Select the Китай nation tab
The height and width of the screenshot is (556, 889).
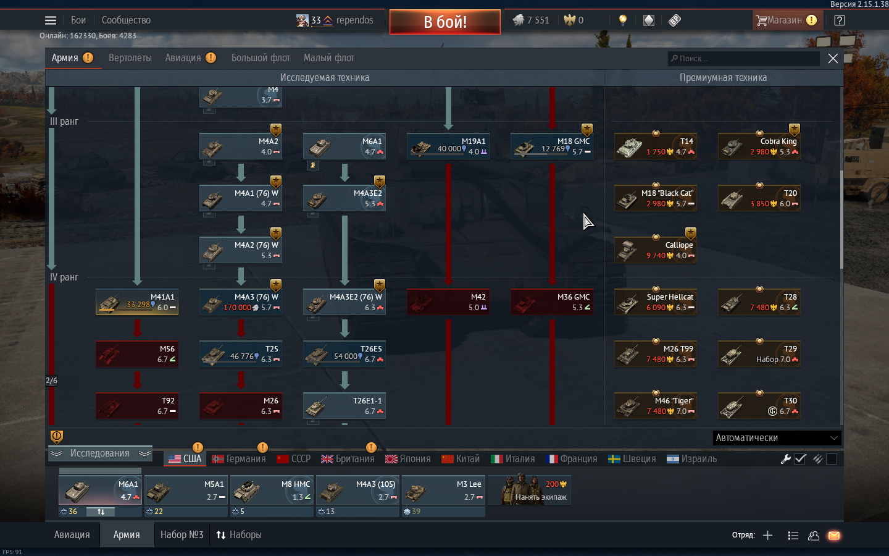[x=461, y=459]
